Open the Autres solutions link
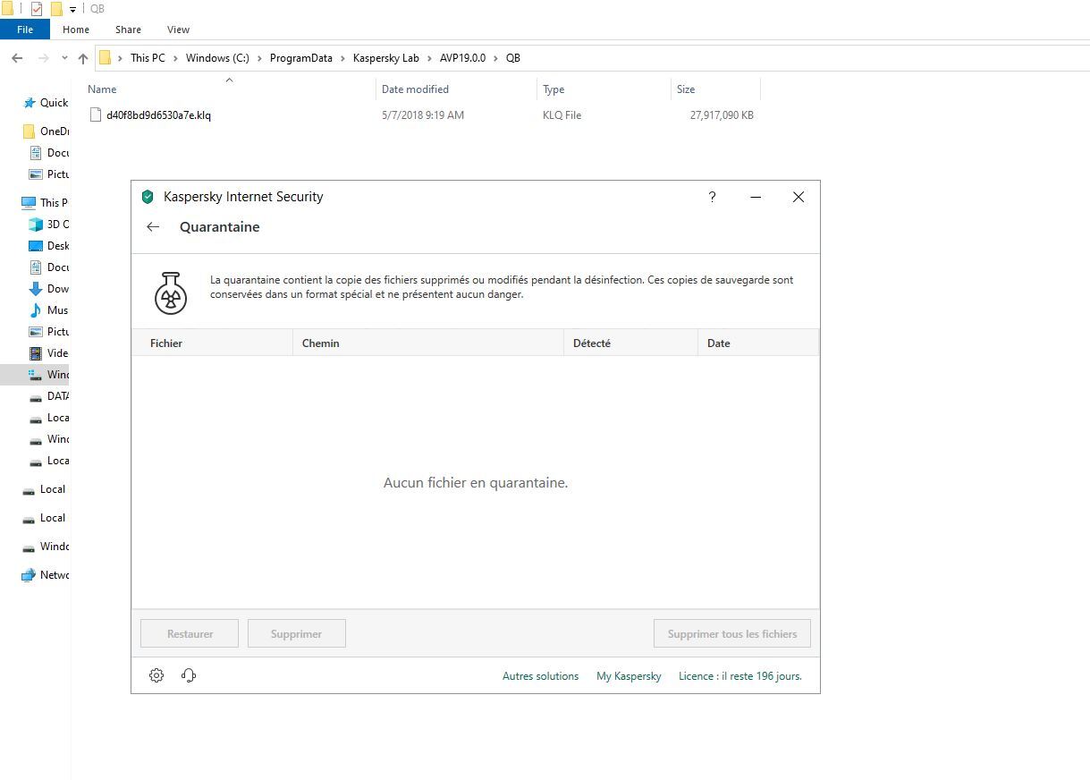The height and width of the screenshot is (780, 1090). 540,676
